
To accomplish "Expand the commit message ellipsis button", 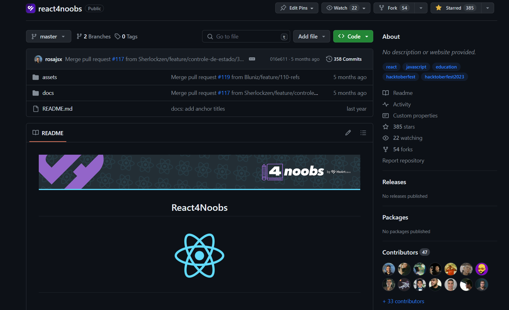I will [x=252, y=59].
